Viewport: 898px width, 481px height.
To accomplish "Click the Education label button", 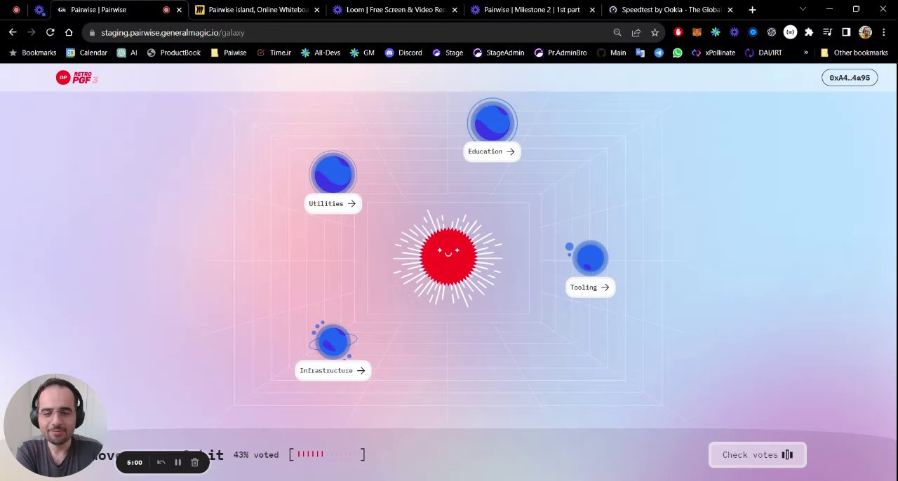I will click(492, 151).
